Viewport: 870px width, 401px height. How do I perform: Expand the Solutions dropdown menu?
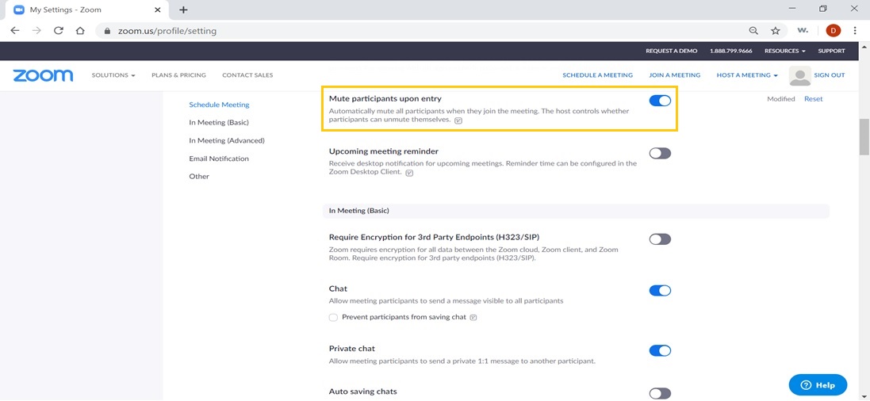113,75
